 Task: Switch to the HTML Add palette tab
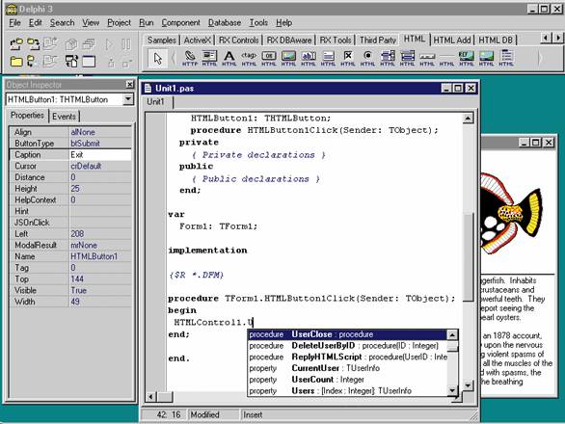(x=452, y=40)
